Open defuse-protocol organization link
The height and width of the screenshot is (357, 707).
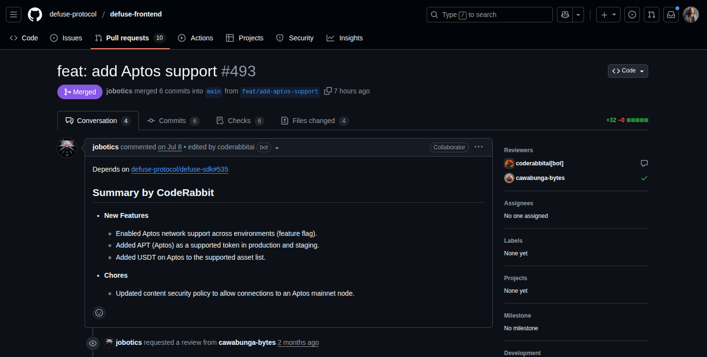click(x=73, y=15)
